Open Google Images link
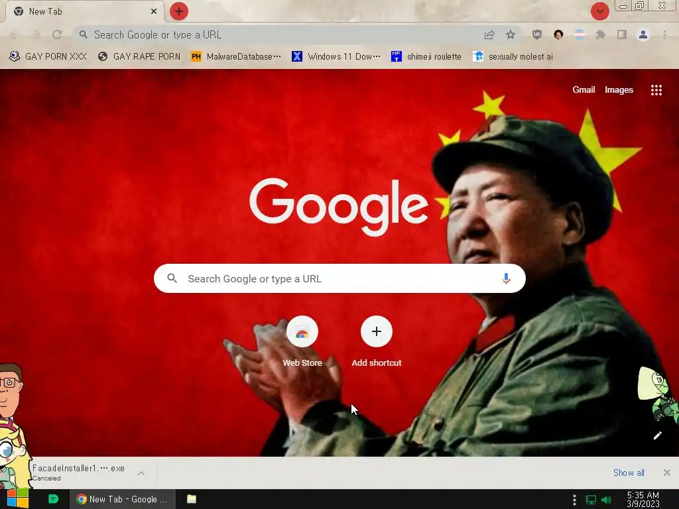The height and width of the screenshot is (509, 679). [x=619, y=89]
